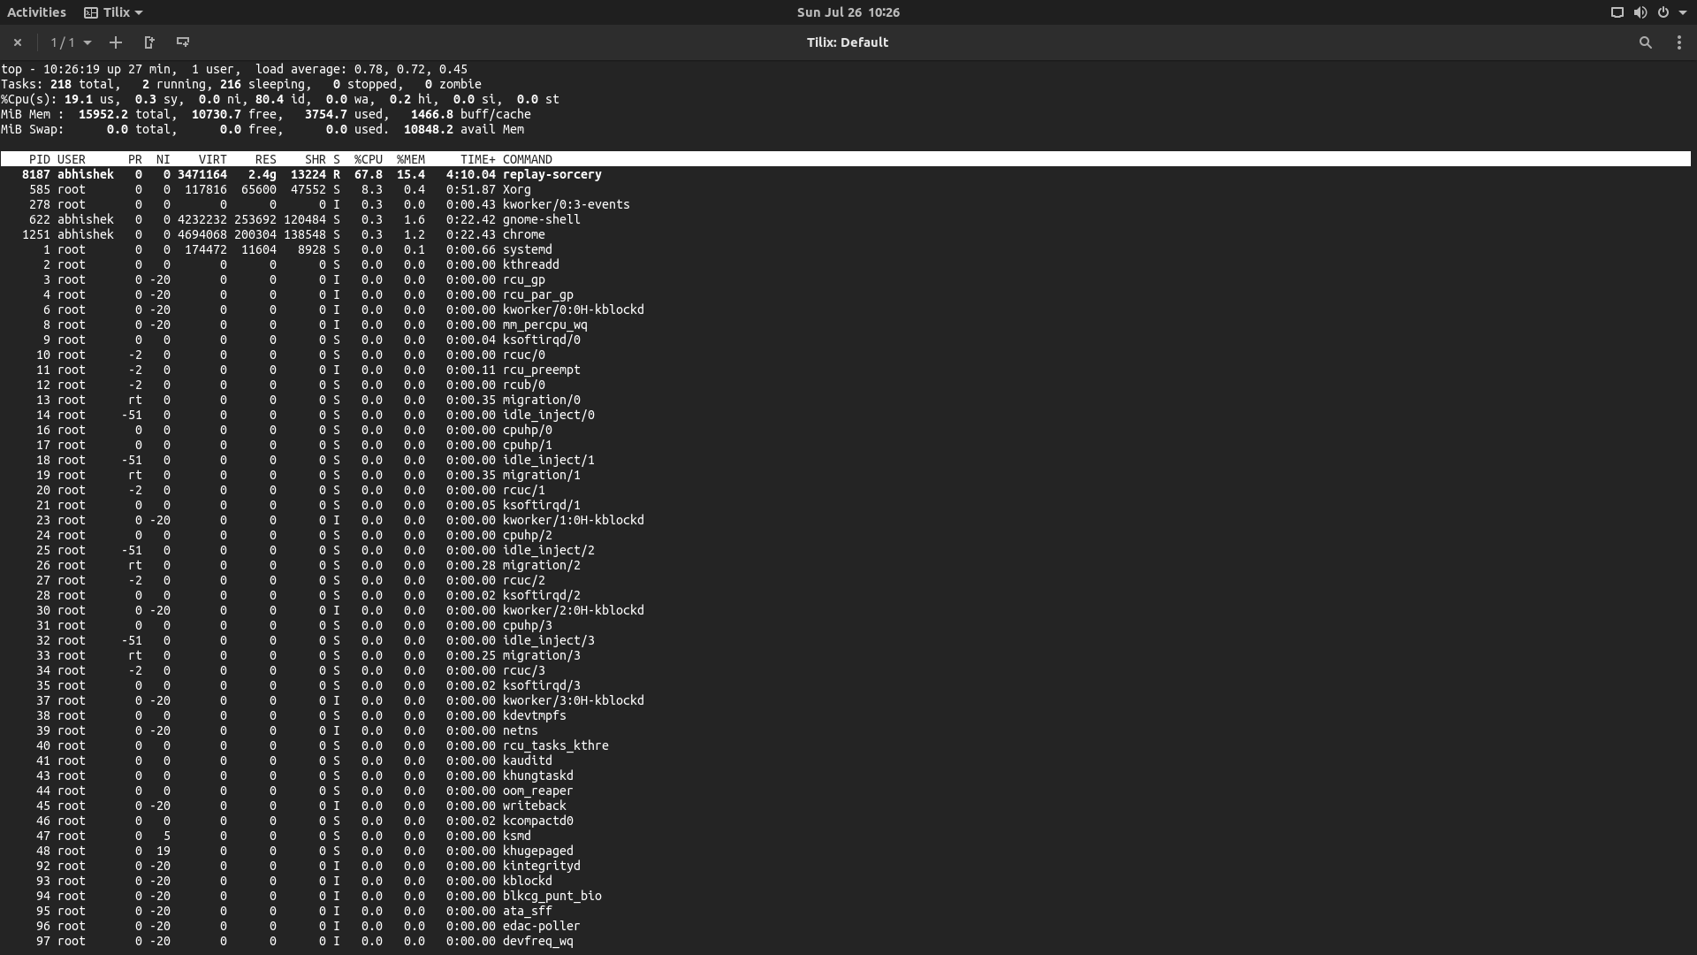Split the terminal down using the split icon
This screenshot has width=1697, height=955.
(183, 42)
